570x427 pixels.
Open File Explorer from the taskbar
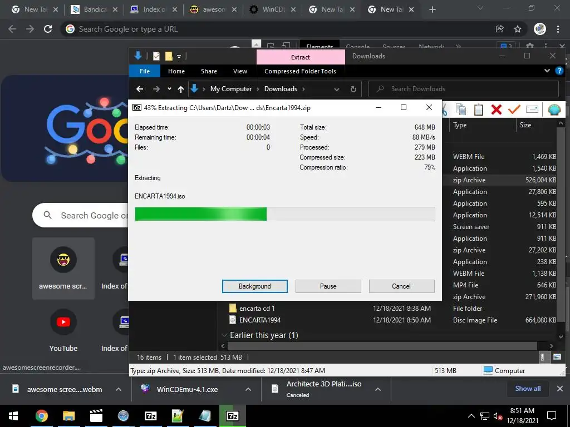click(68, 416)
